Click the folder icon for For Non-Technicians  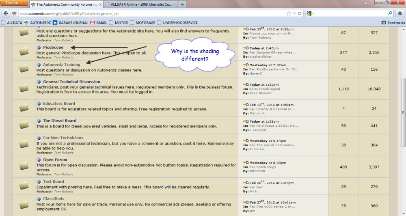[x=24, y=144]
